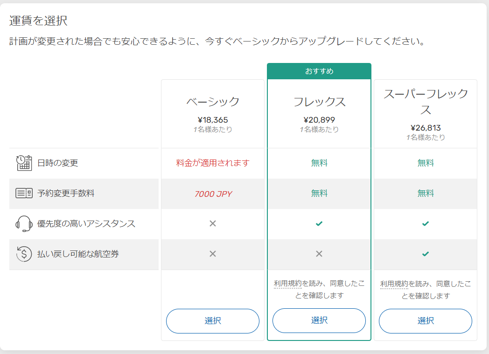Click the X mark for ベーシック refundable ticket
Screen dimensions: 489x354
point(213,254)
